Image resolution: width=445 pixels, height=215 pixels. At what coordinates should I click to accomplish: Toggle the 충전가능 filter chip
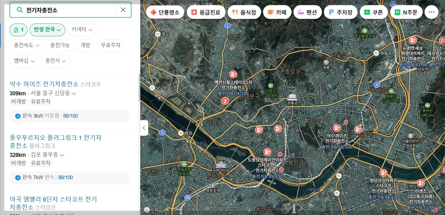coord(60,45)
